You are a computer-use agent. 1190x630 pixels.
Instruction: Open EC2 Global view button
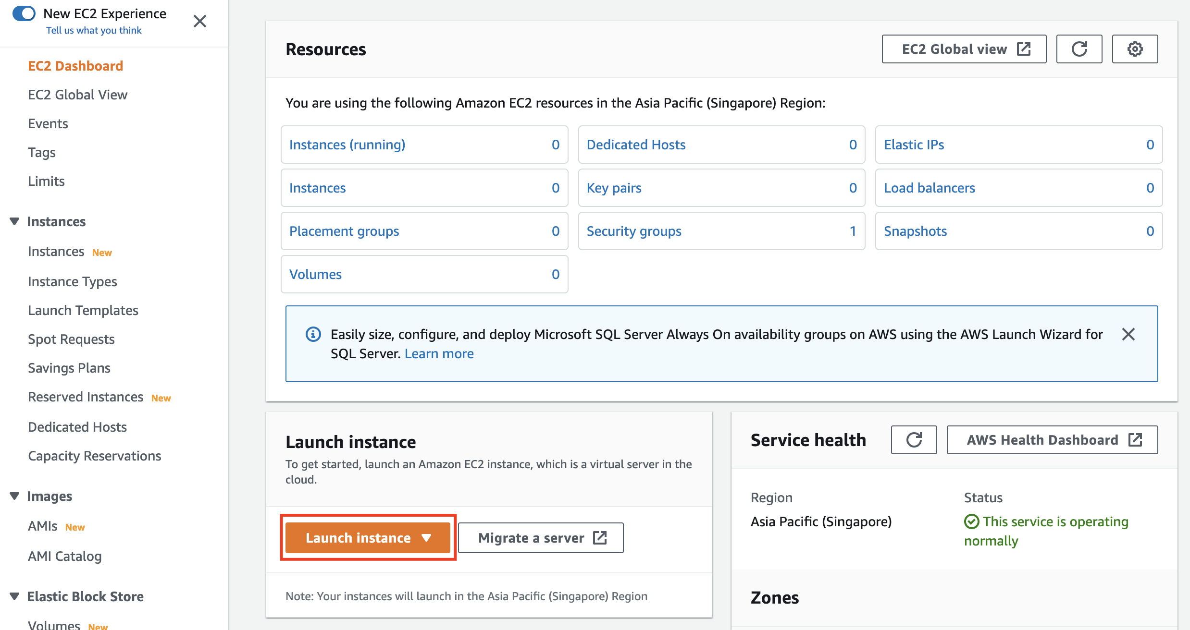(964, 49)
